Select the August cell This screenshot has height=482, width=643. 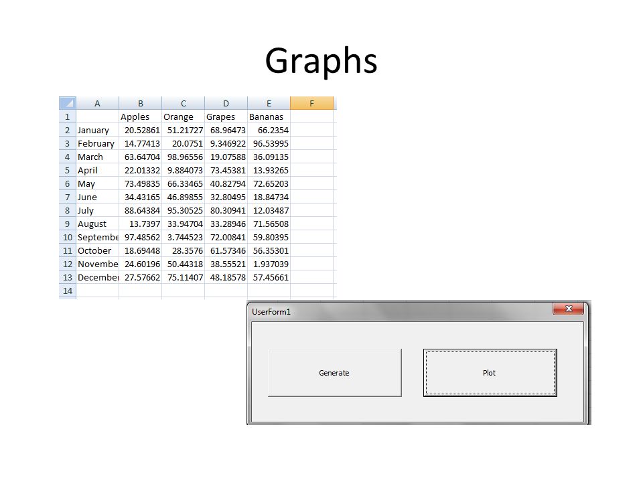(98, 224)
